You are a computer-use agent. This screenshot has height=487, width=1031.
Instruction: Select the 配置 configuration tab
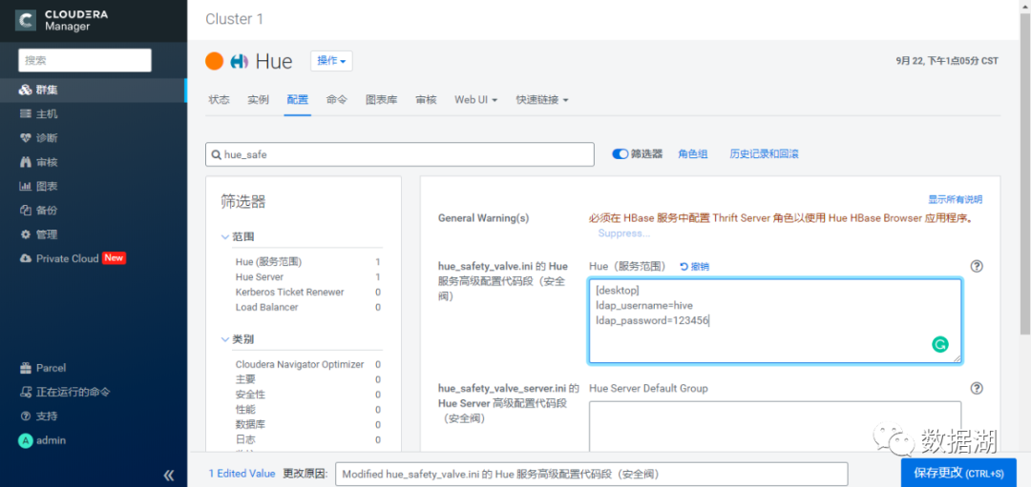pyautogui.click(x=297, y=100)
